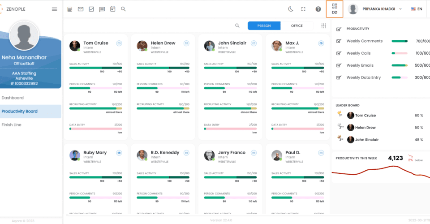Open Helen Drew card name
Screen dimensions: 430x224
click(163, 43)
